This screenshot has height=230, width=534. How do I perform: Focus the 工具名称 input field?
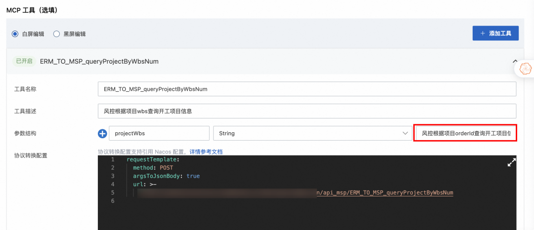pos(307,89)
